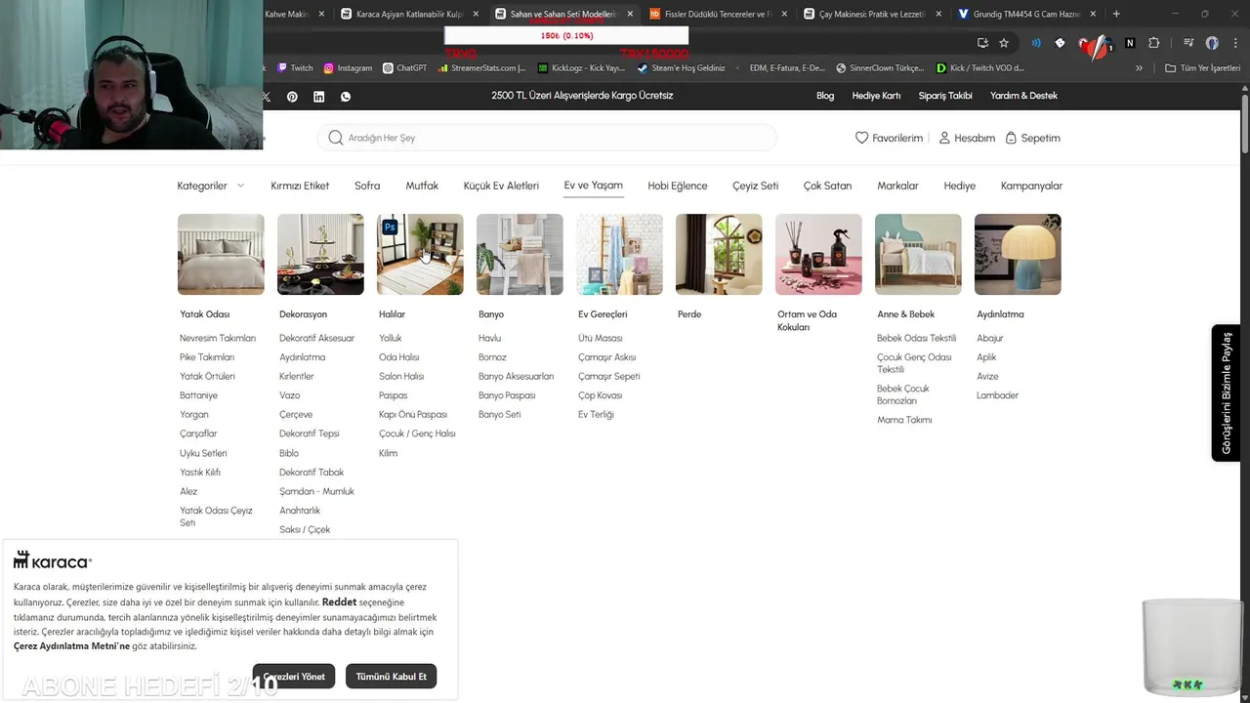Open Çerez Aydınlatma Metni link
Image resolution: width=1250 pixels, height=703 pixels.
pos(71,646)
